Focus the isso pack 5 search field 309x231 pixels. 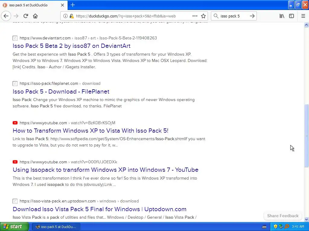(234, 16)
